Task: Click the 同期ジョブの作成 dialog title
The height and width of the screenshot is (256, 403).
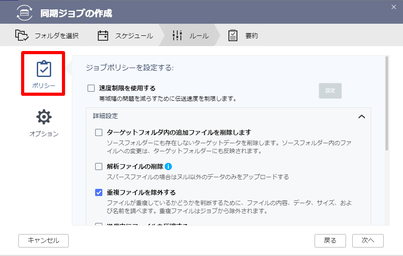Action: pos(76,13)
